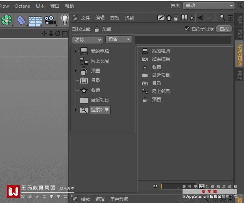244x203 pixels.
Task: Jump to presets via the browser toolbar jar icon
Action: pyautogui.click(x=176, y=18)
